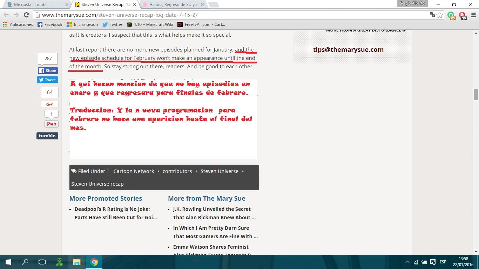Viewport: 479px width, 269px height.
Task: Open Chrome three-line menu
Action: (473, 15)
